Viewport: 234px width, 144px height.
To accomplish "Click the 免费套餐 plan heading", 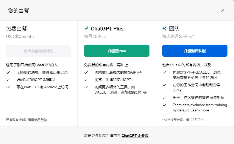I will click(x=16, y=29).
